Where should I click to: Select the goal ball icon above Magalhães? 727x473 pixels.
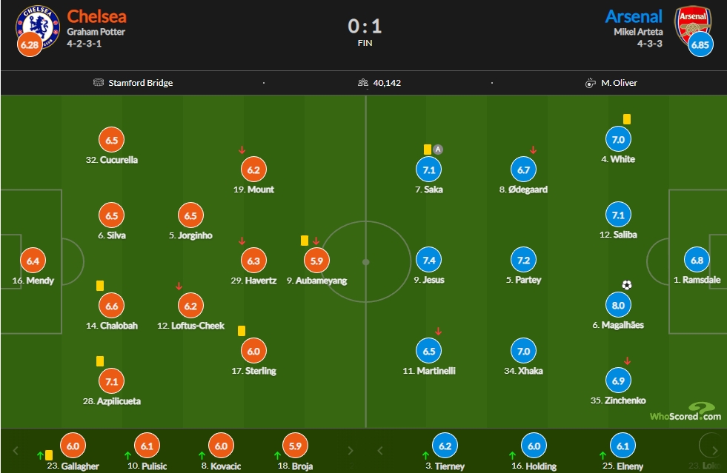[x=626, y=285]
